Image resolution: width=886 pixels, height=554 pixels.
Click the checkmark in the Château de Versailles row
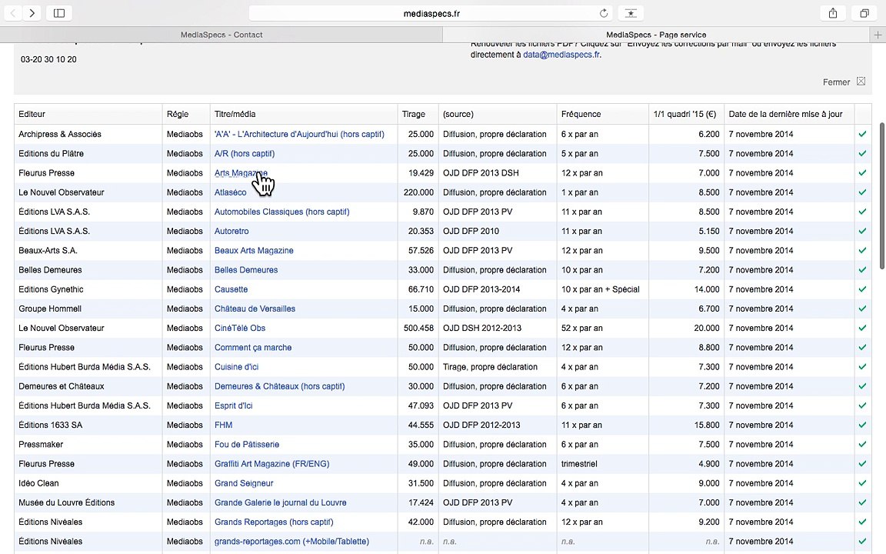(x=862, y=309)
